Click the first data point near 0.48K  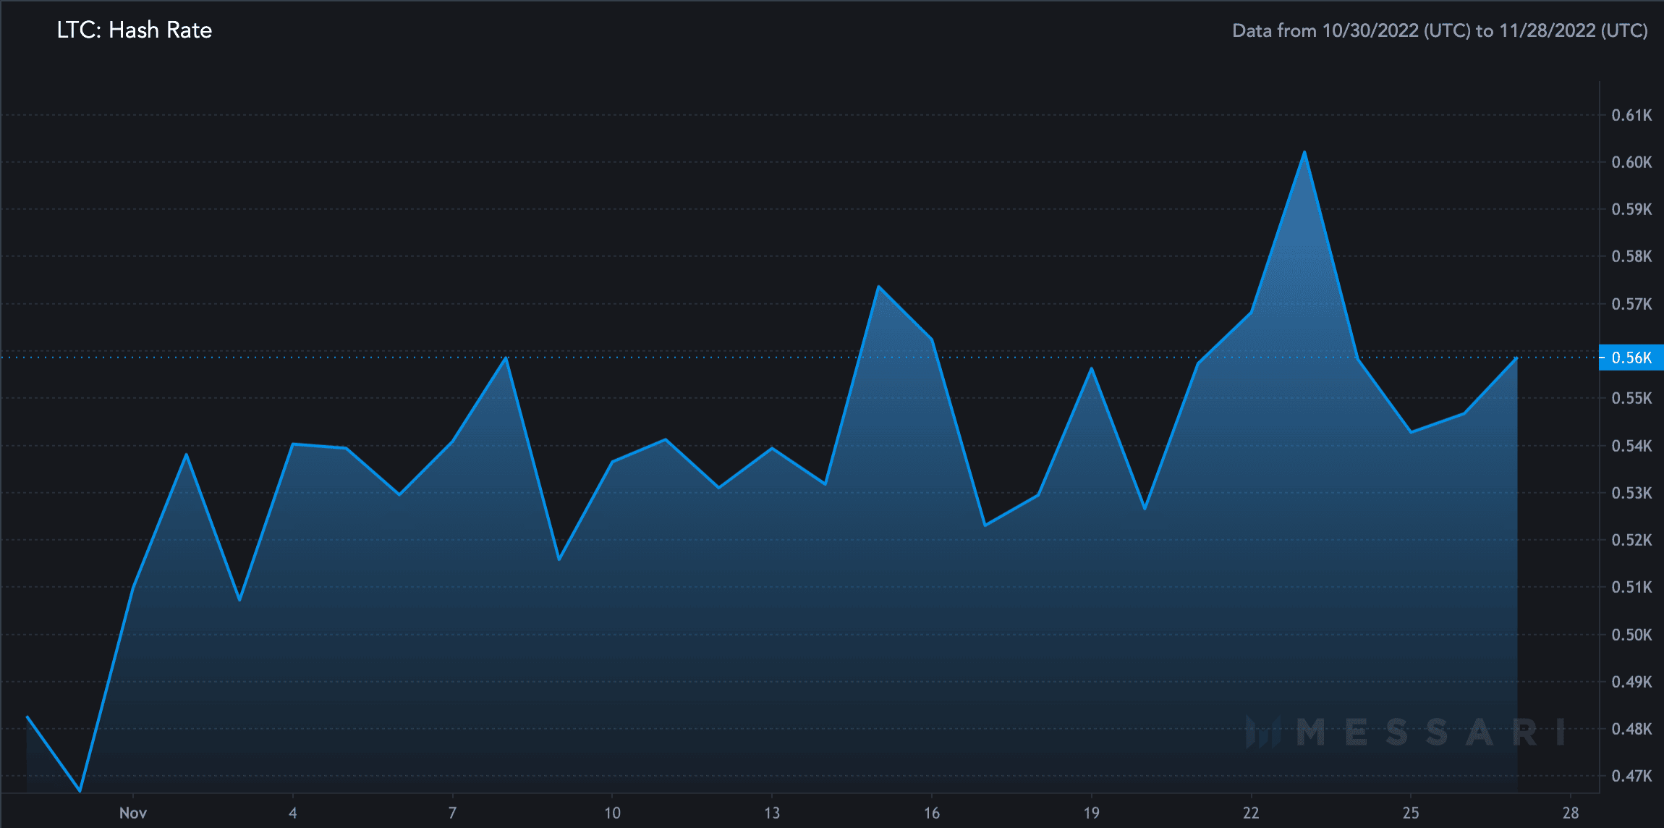(27, 717)
